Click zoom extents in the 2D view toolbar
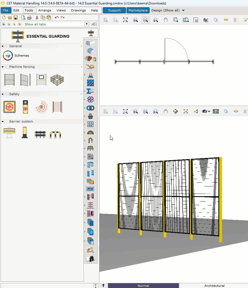The width and height of the screenshot is (248, 288). tap(125, 20)
